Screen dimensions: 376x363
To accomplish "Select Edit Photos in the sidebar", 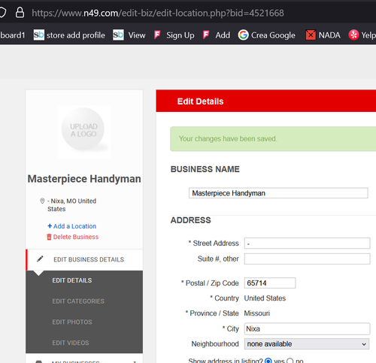I will (72, 322).
